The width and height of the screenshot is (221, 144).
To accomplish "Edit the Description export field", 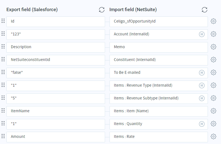I will [x=56, y=47].
